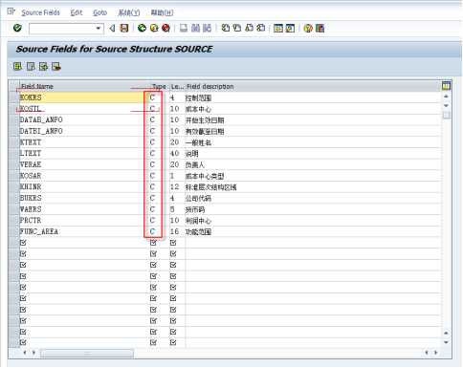Click the third application toolbar icon below title
Viewport: 463px width, 368px height.
(43, 67)
